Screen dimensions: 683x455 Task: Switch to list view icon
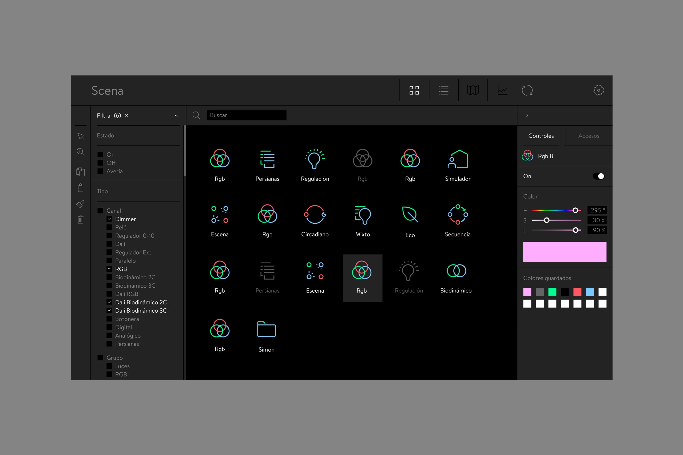(x=444, y=90)
